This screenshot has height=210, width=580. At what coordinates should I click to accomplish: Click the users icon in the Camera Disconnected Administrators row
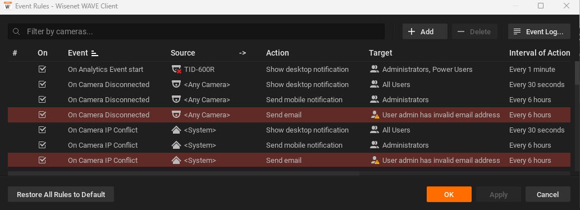click(375, 99)
